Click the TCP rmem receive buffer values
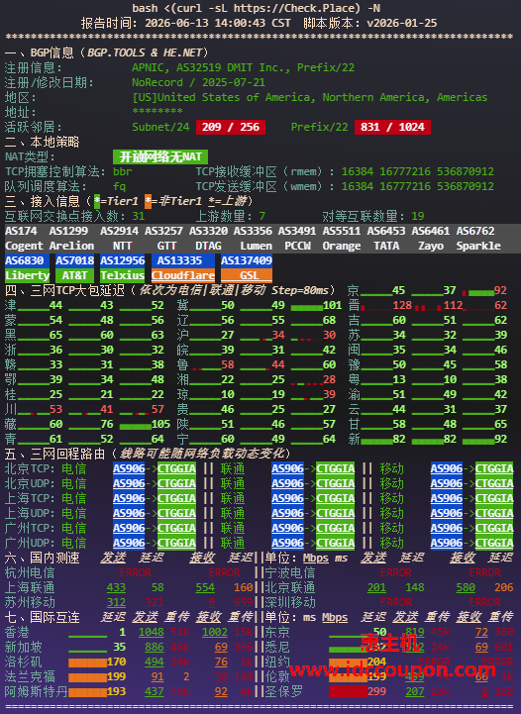 [x=418, y=171]
